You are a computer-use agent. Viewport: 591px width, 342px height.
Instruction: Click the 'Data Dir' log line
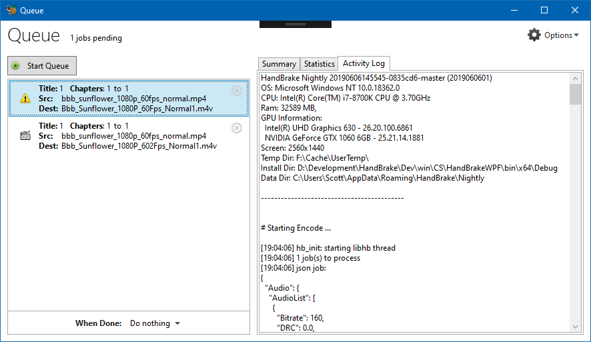pos(372,178)
